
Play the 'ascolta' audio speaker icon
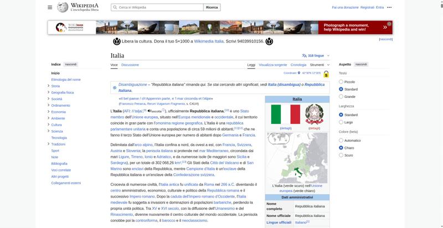(149, 111)
